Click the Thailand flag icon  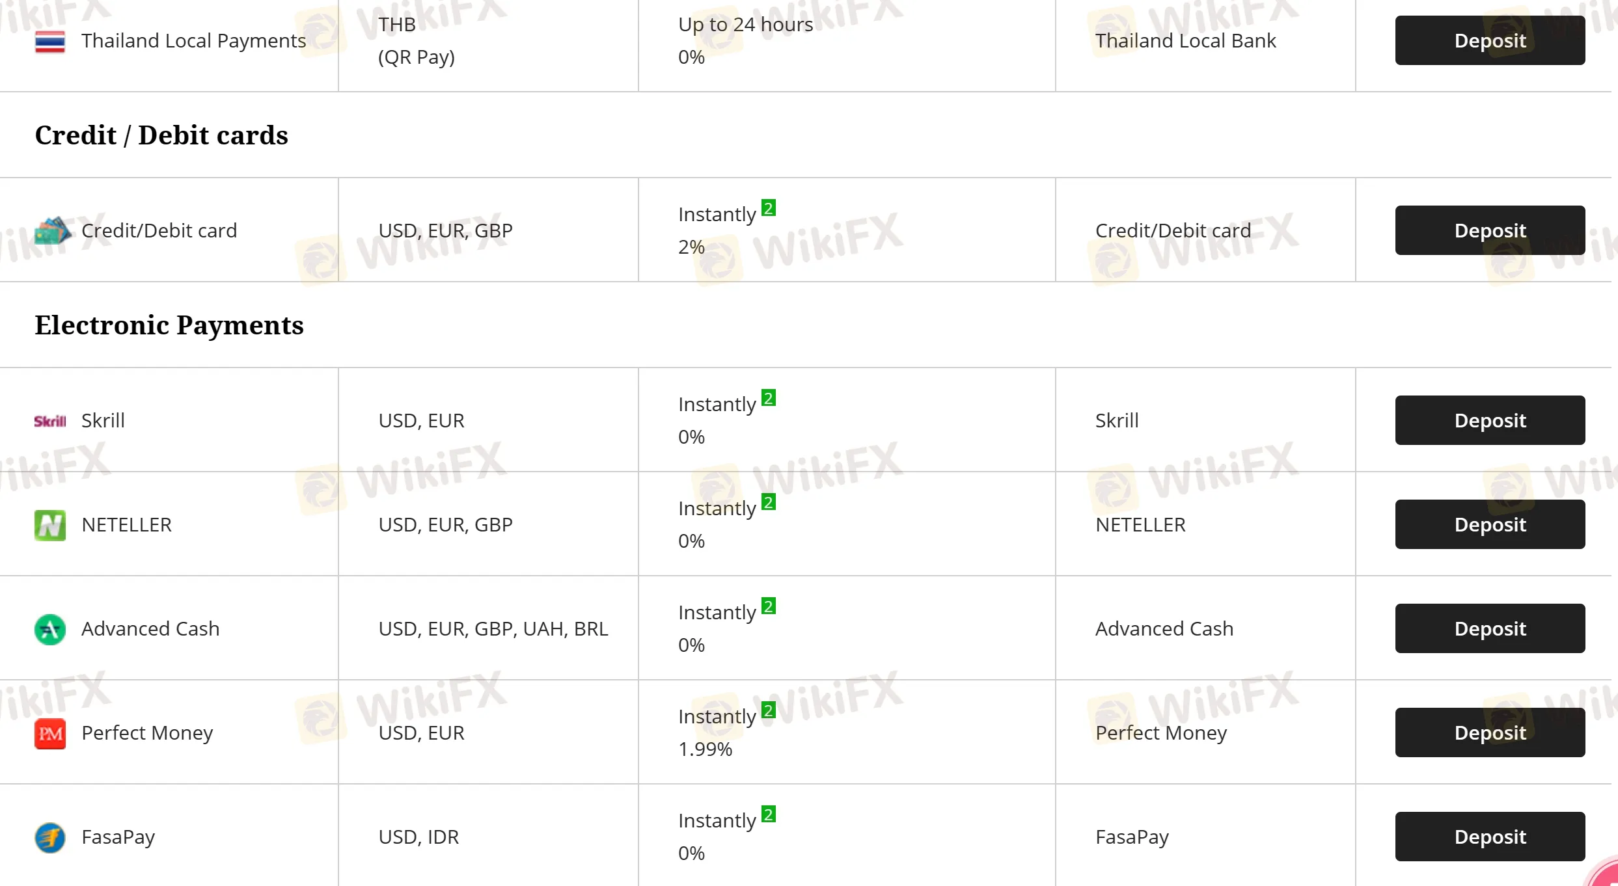pyautogui.click(x=50, y=42)
